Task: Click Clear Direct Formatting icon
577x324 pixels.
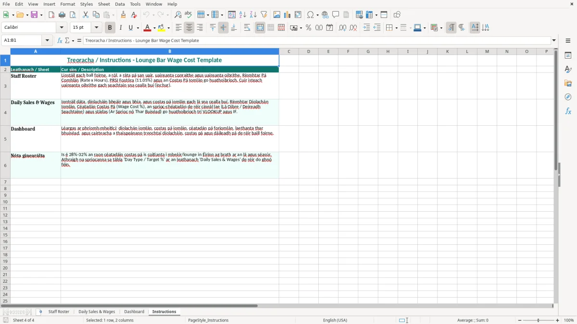Action: (x=134, y=15)
